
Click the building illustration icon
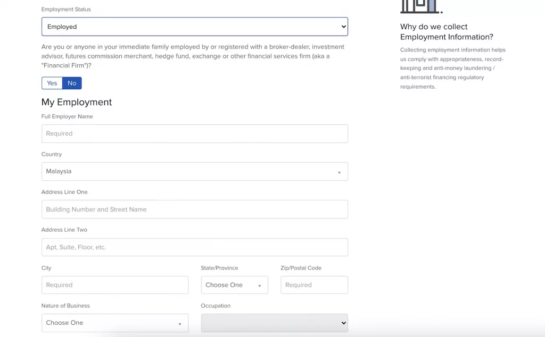point(420,6)
